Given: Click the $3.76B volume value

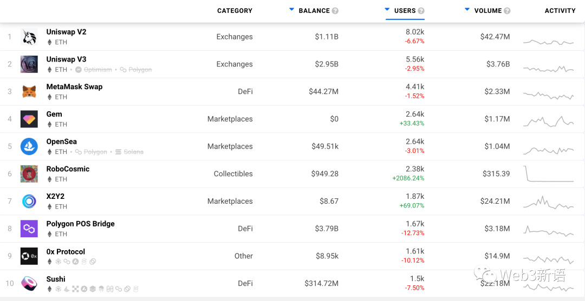Looking at the screenshot, I should pos(498,64).
